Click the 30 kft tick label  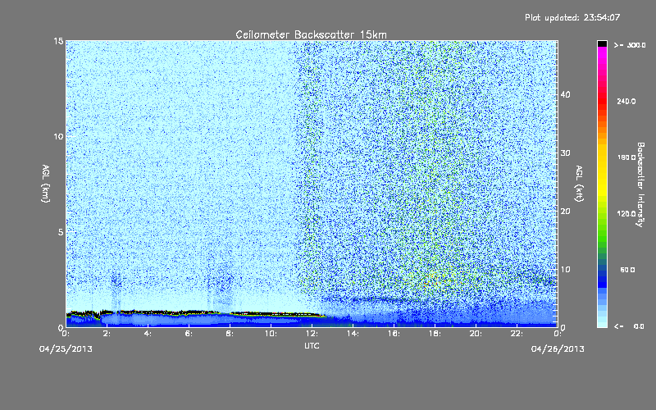click(565, 153)
